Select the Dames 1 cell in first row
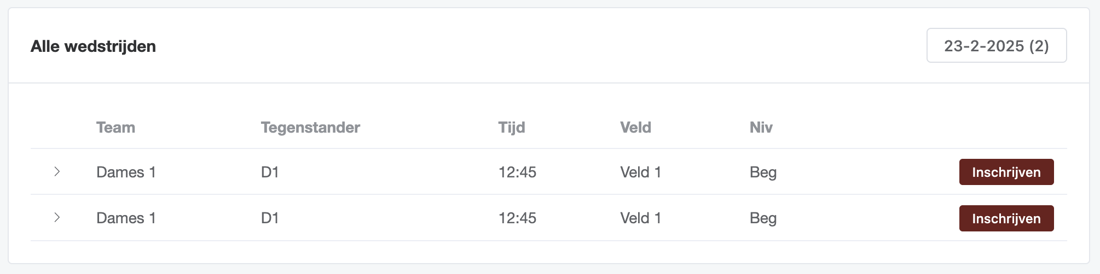This screenshot has height=274, width=1100. click(x=126, y=172)
